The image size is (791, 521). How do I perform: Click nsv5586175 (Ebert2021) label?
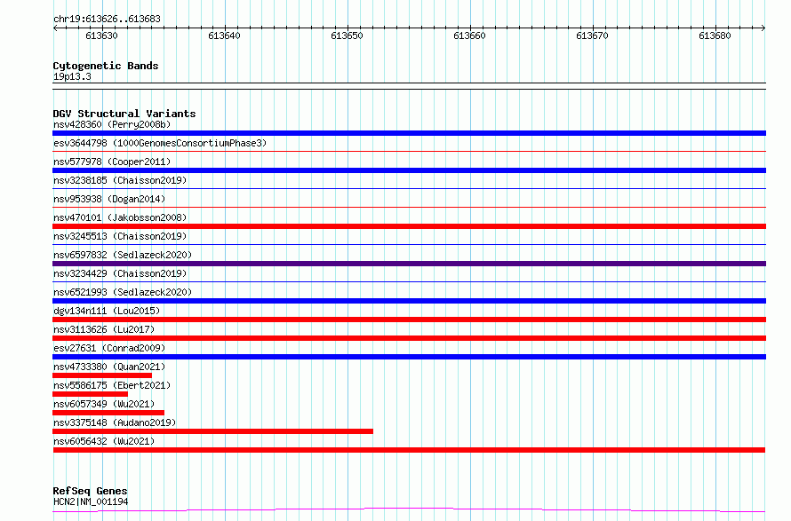[112, 385]
